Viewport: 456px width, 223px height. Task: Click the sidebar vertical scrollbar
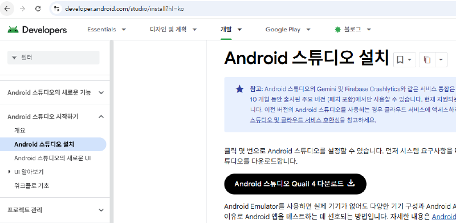(111, 132)
